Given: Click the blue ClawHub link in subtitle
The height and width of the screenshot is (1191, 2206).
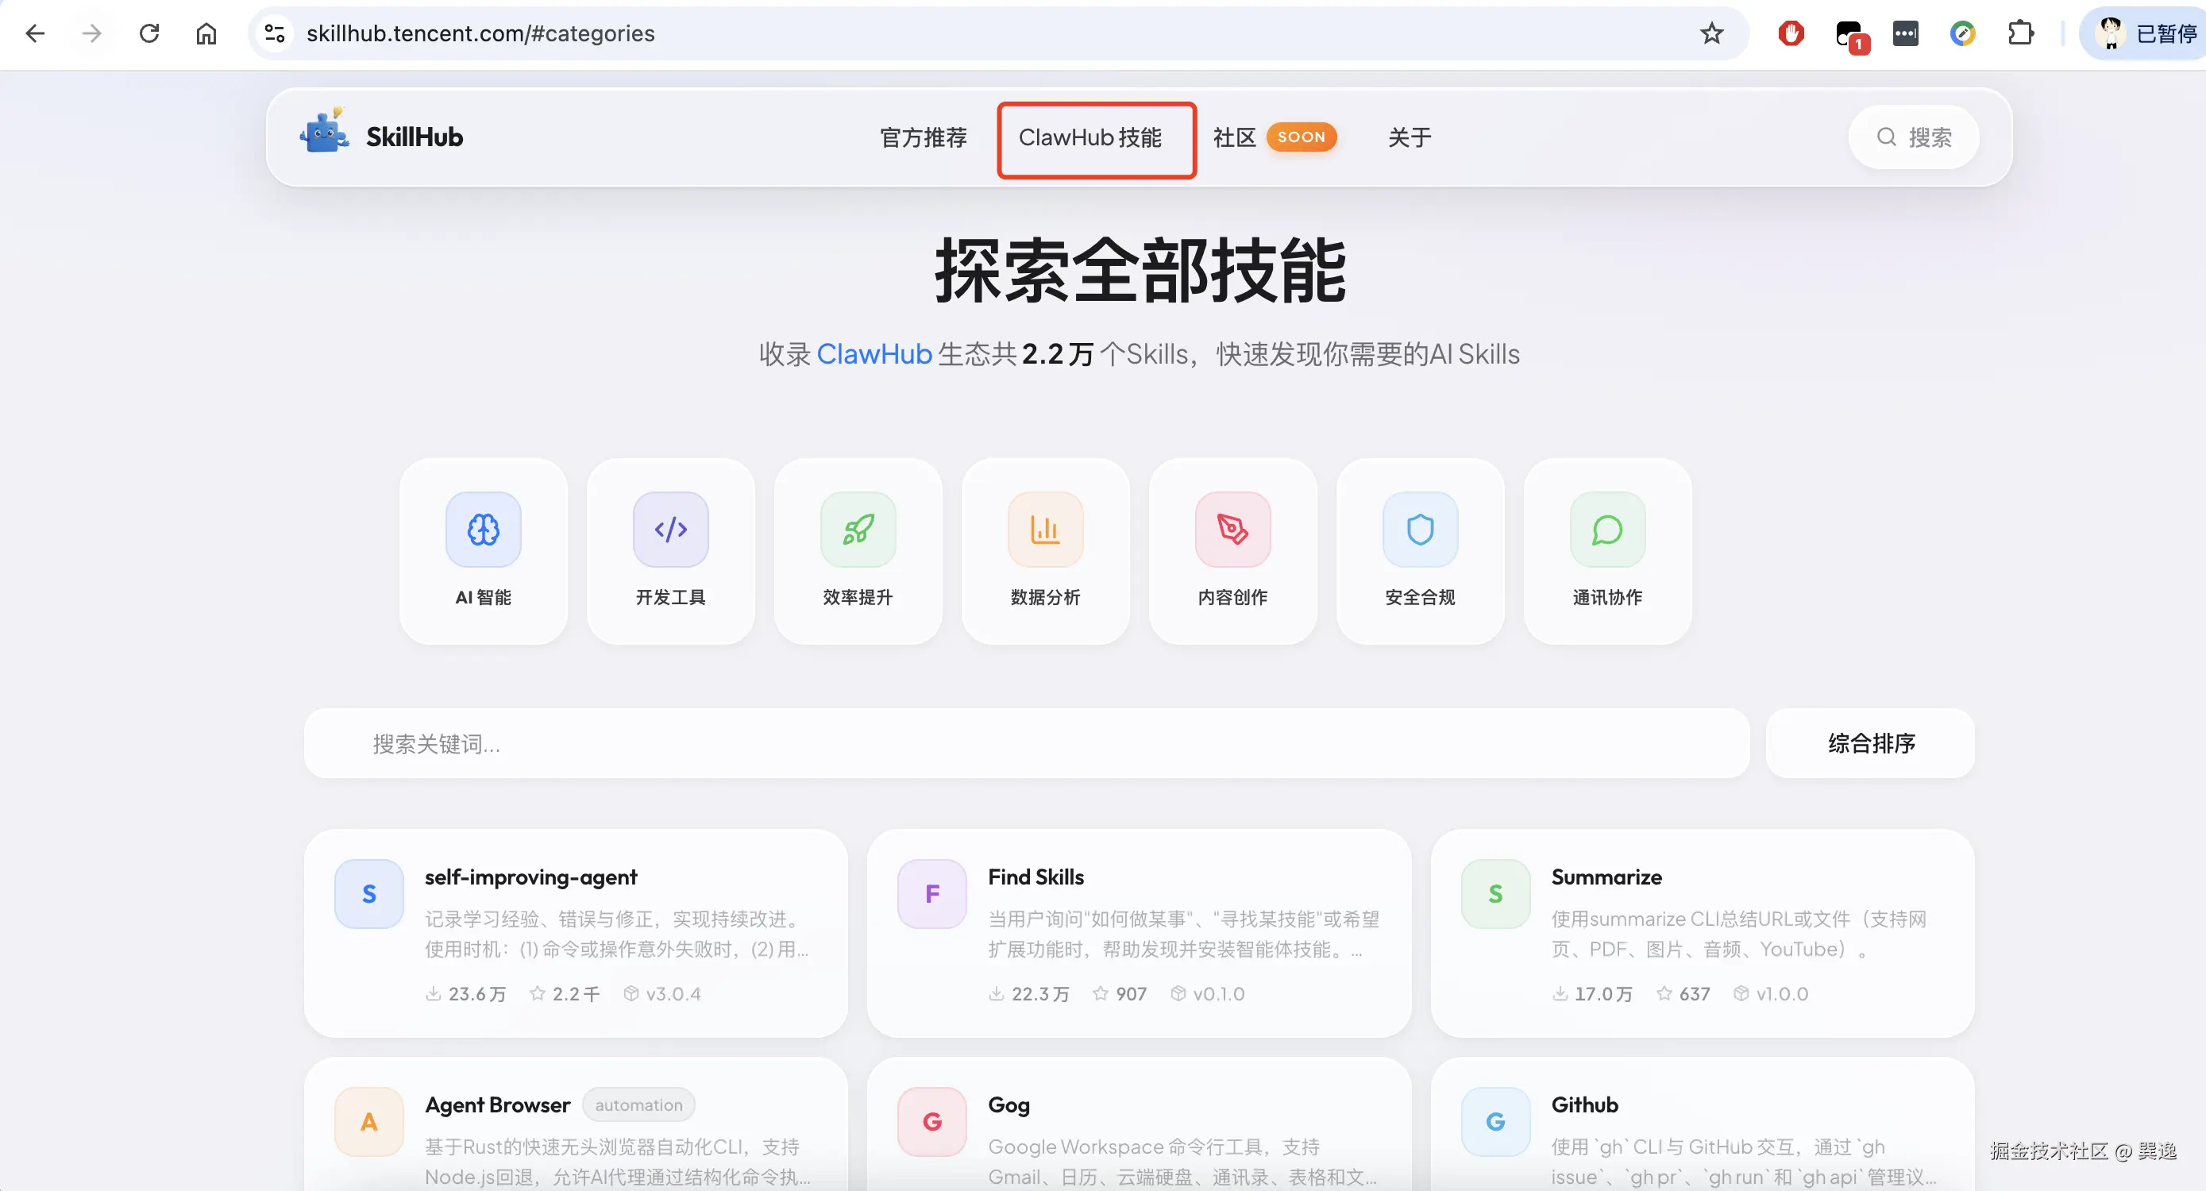Looking at the screenshot, I should 874,353.
